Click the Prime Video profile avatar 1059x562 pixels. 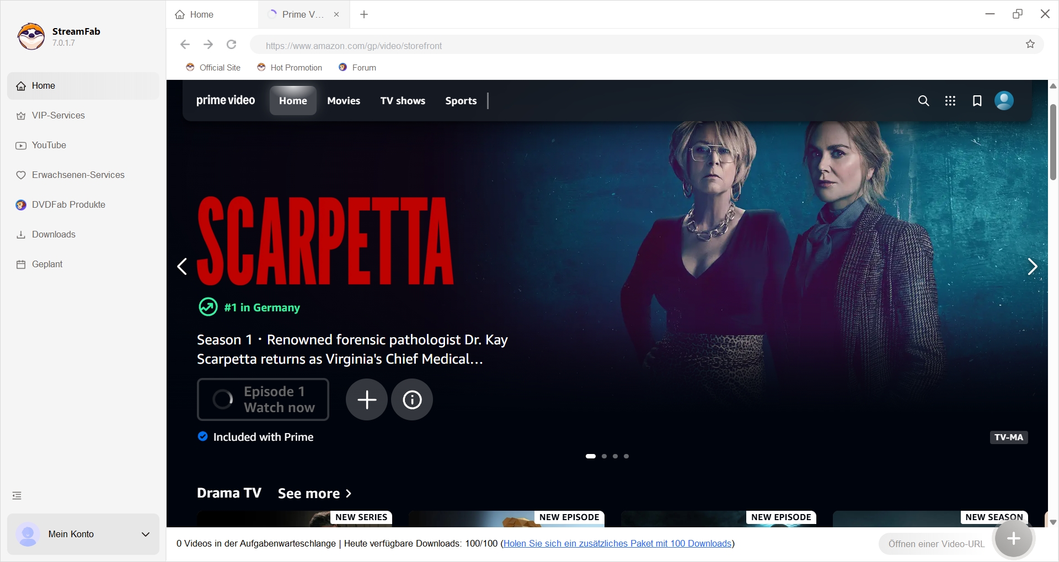(1004, 101)
